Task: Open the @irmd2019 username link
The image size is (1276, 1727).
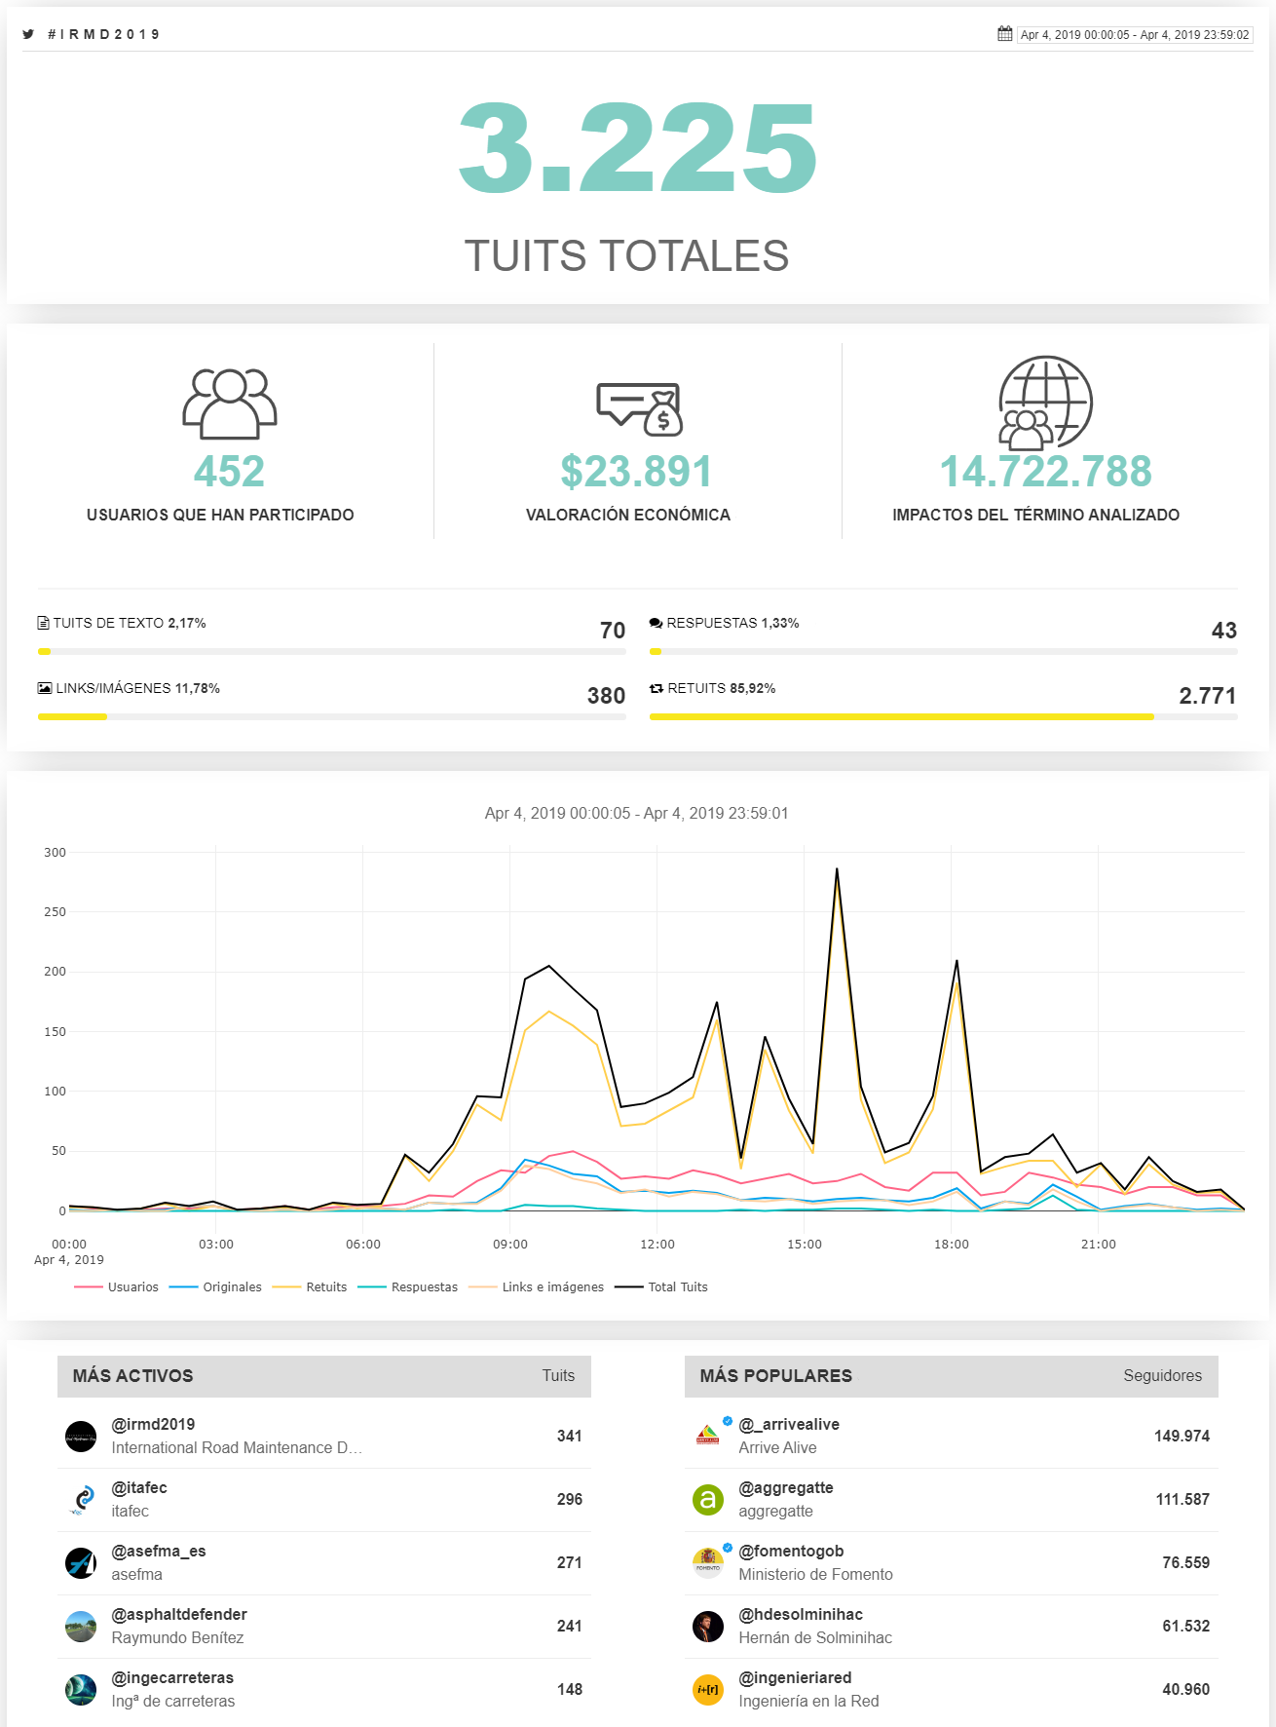Action: tap(153, 1425)
